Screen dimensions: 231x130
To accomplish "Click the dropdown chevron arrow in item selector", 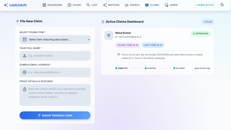I will click(x=89, y=39).
